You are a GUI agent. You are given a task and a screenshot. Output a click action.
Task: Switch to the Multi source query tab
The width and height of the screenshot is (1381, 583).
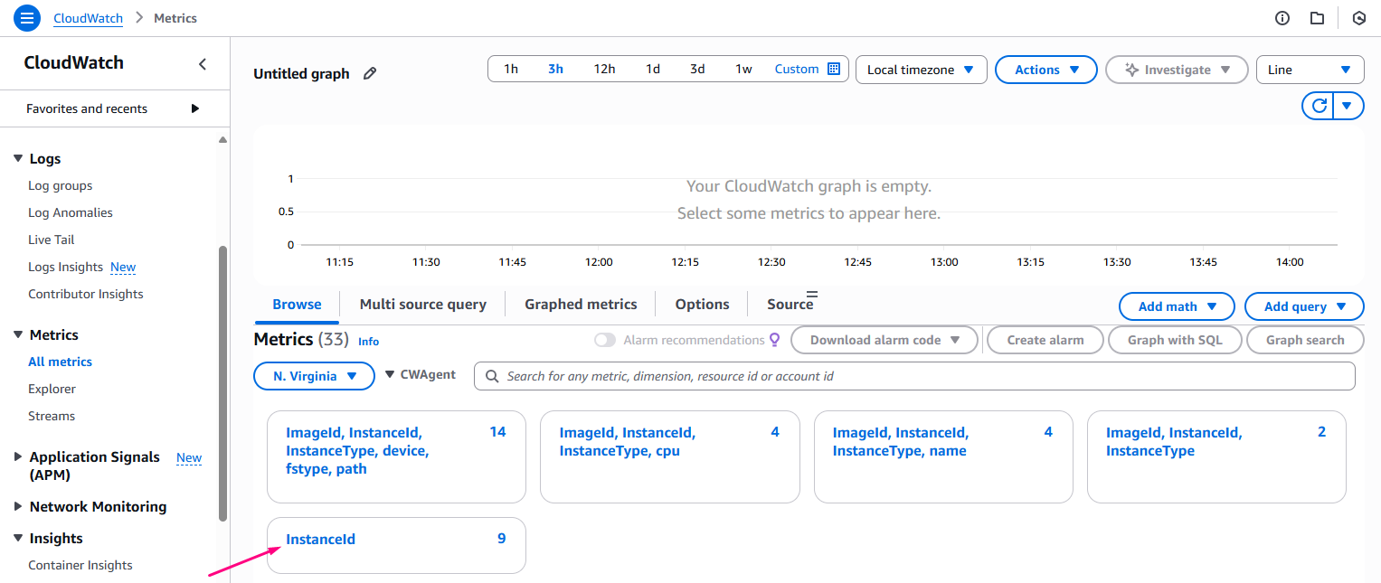tap(422, 305)
